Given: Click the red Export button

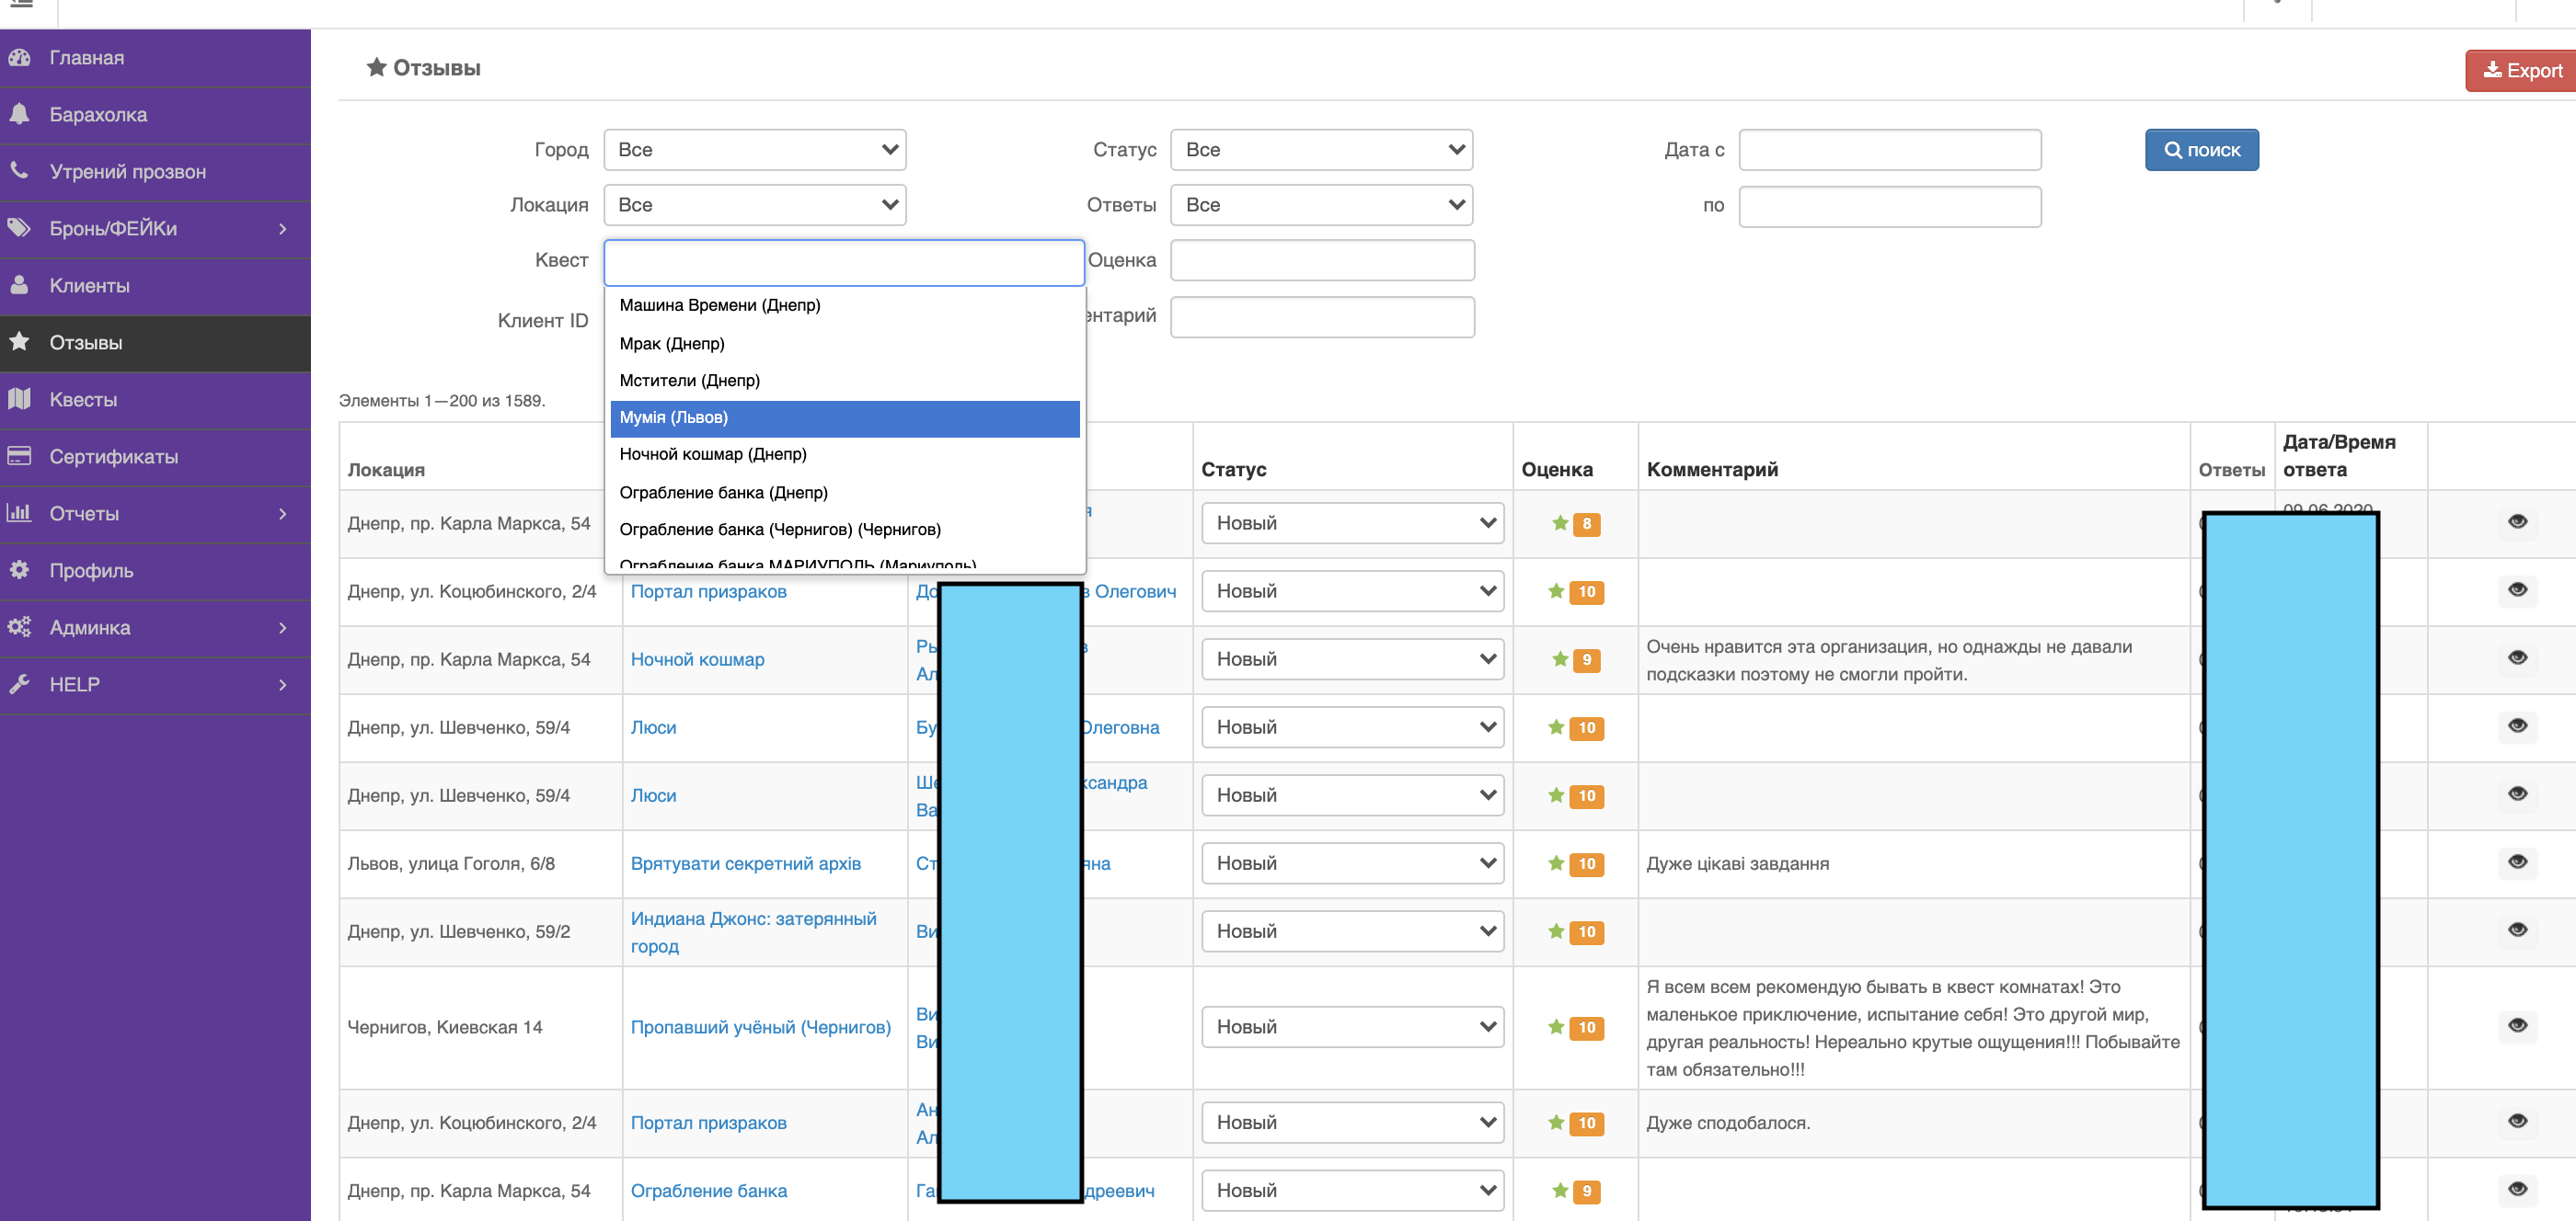Looking at the screenshot, I should (2521, 71).
